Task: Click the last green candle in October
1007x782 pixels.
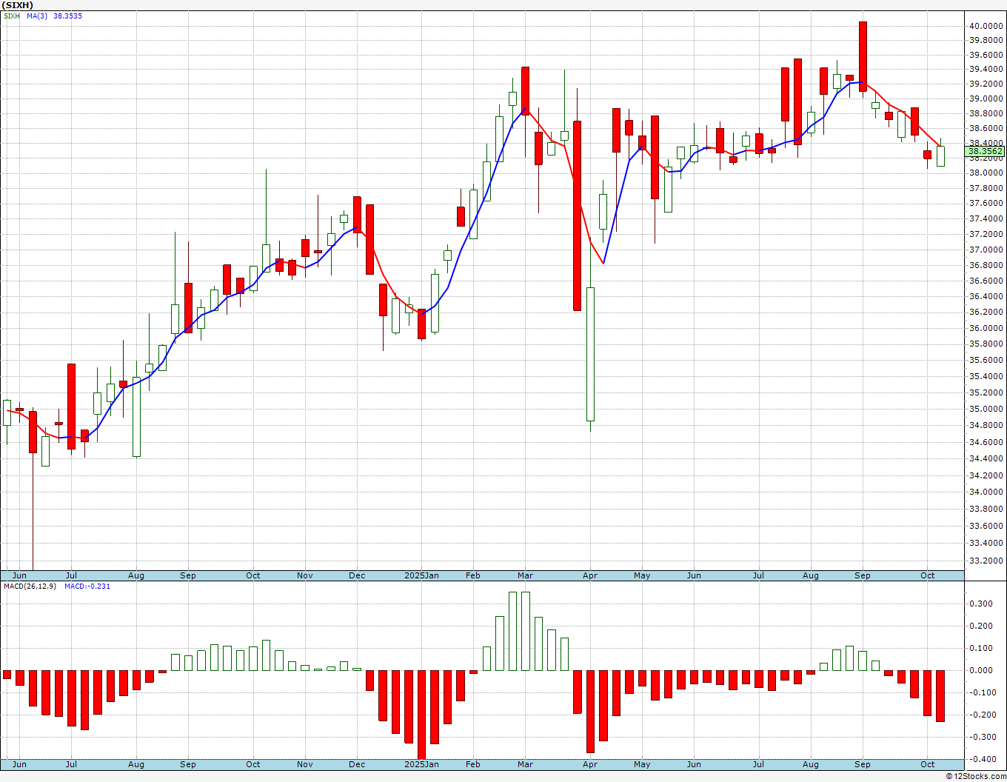Action: (940, 156)
